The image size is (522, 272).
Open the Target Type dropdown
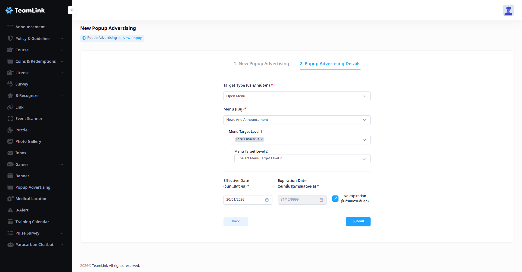click(x=297, y=96)
